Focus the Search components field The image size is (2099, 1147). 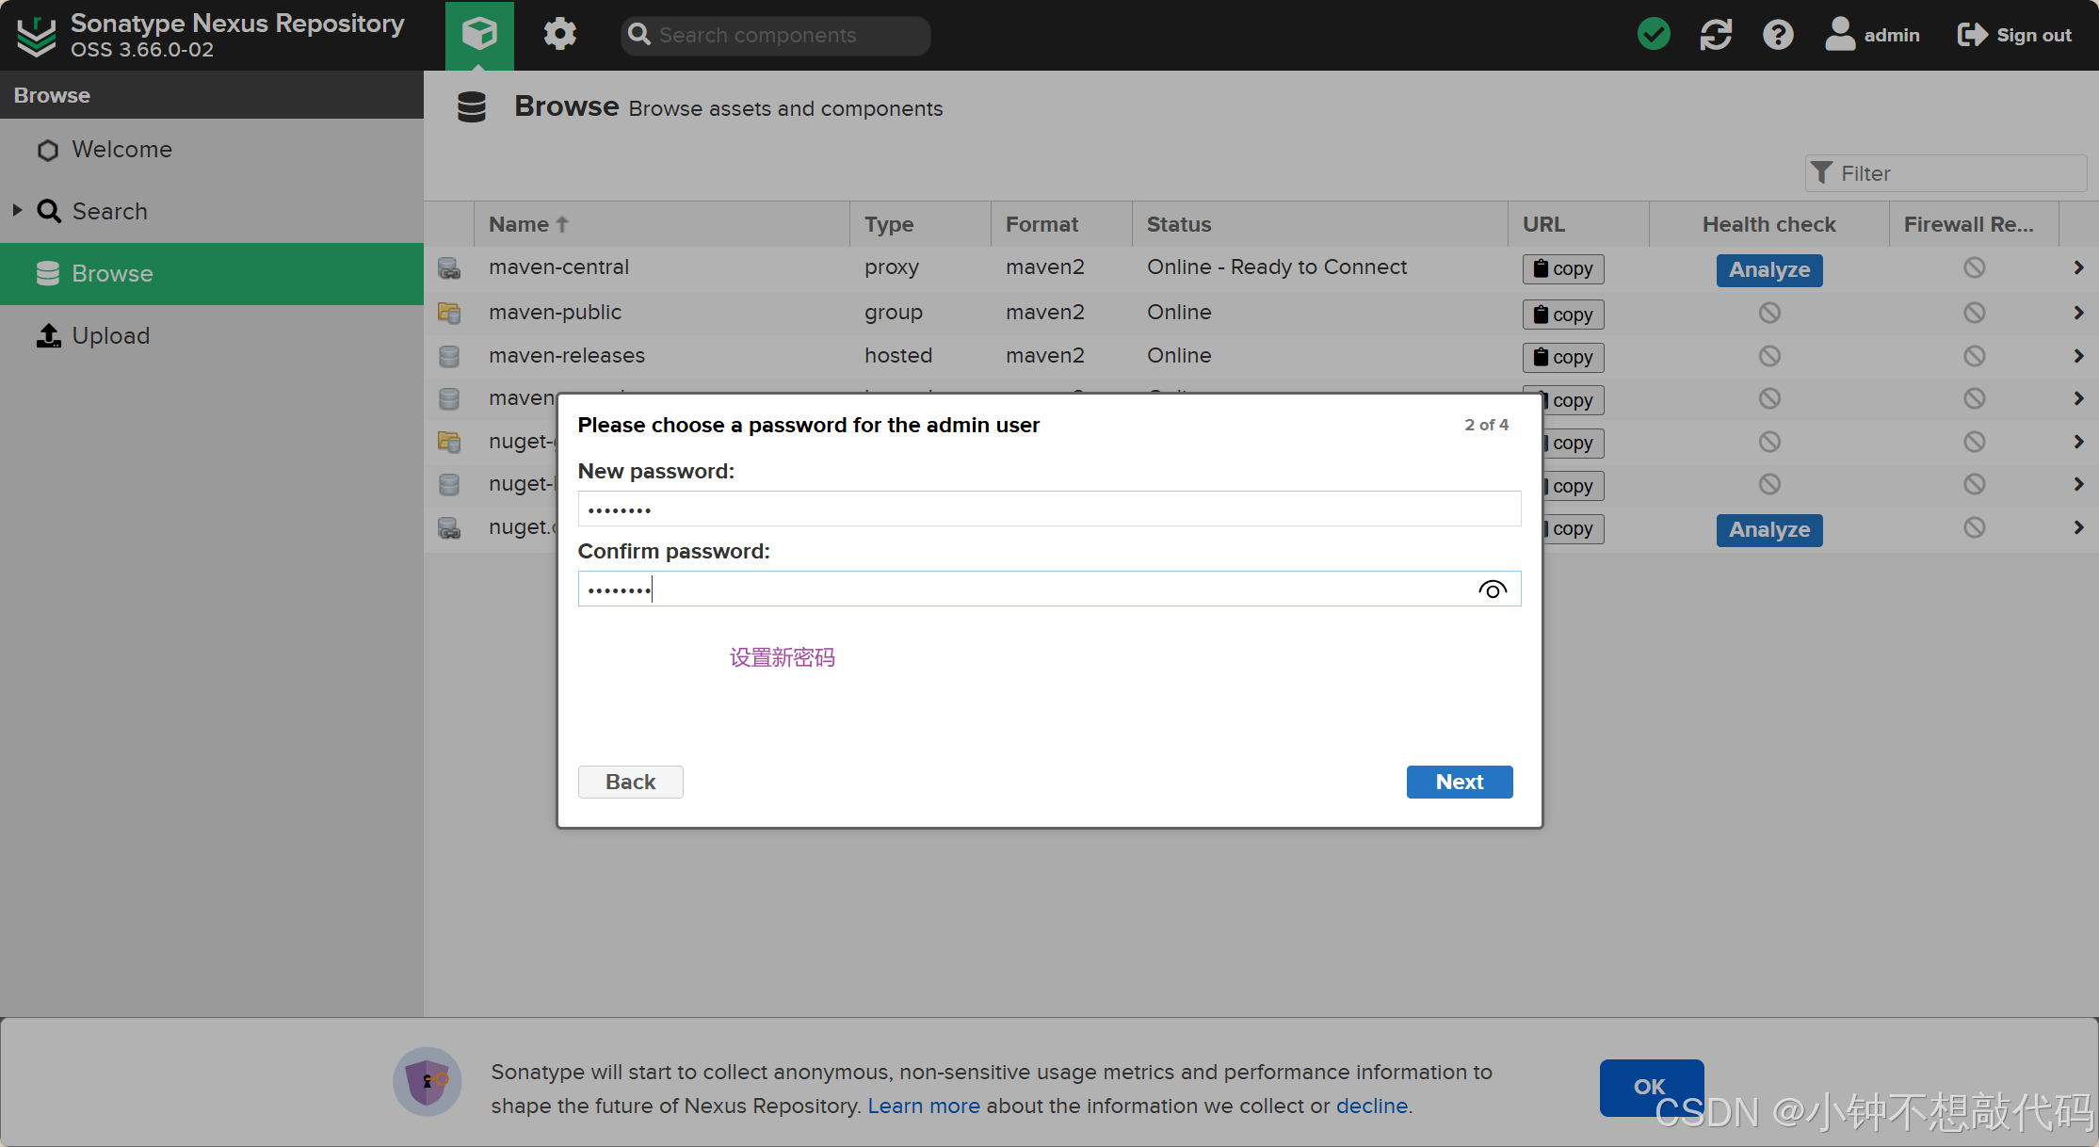coord(776,35)
